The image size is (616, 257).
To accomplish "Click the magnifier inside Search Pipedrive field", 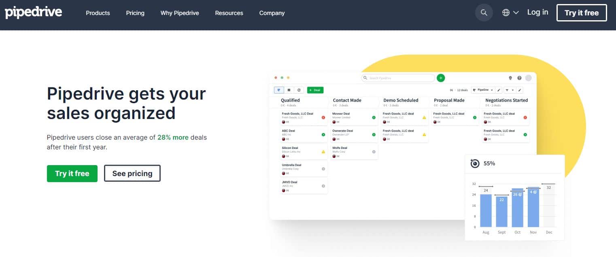I will coord(365,78).
